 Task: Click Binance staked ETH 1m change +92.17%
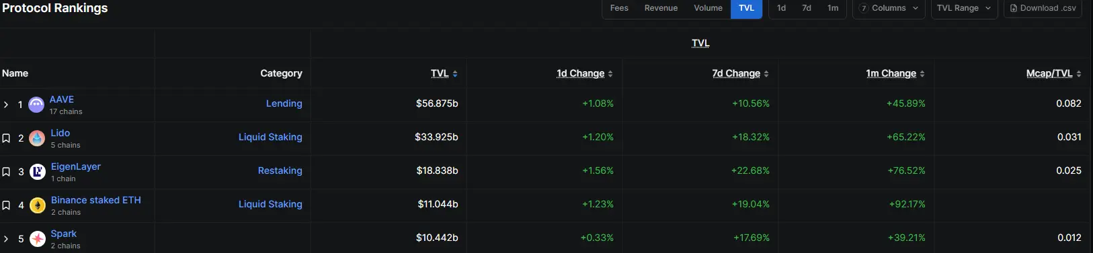[907, 204]
